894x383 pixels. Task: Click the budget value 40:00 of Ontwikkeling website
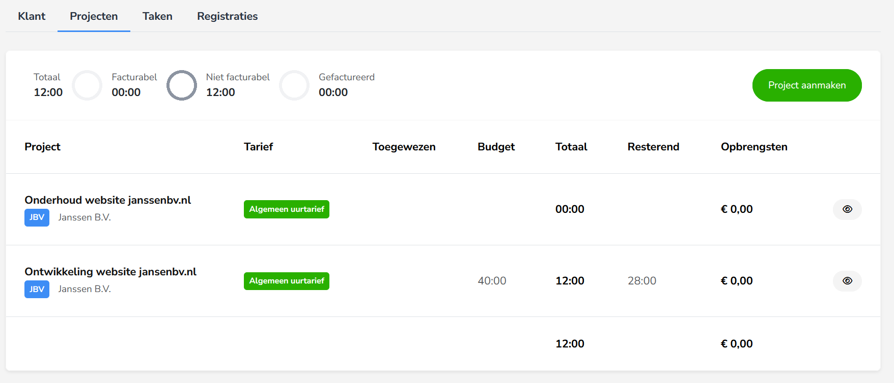[x=491, y=280]
